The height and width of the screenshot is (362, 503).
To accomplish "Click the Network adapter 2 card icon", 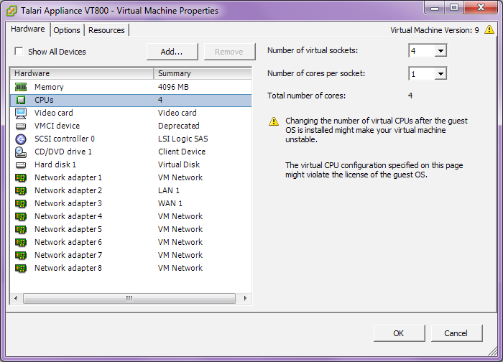I will pyautogui.click(x=21, y=191).
